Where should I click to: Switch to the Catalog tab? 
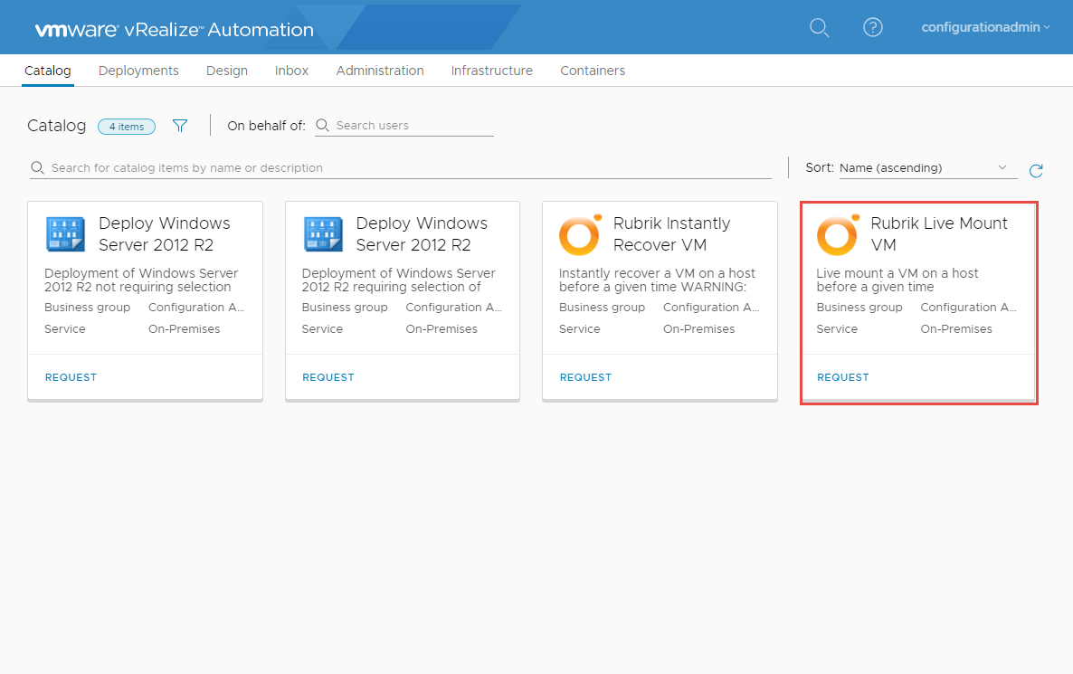click(x=48, y=71)
